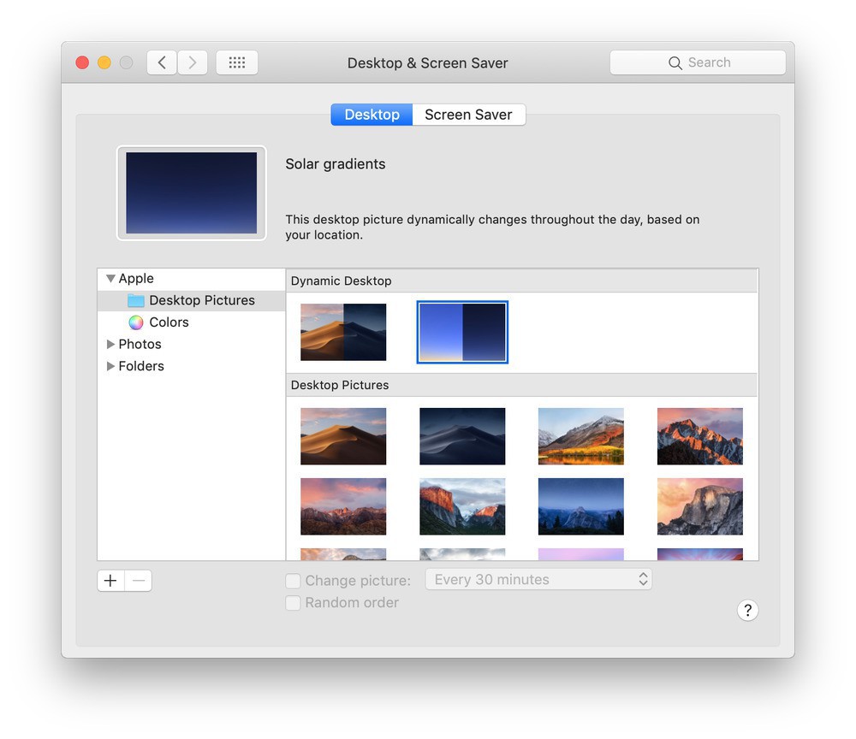The width and height of the screenshot is (856, 739).
Task: Switch to the Screen Saver tab
Action: tap(468, 115)
